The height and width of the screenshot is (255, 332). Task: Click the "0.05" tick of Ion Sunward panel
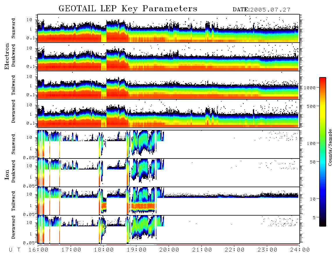tap(29, 158)
